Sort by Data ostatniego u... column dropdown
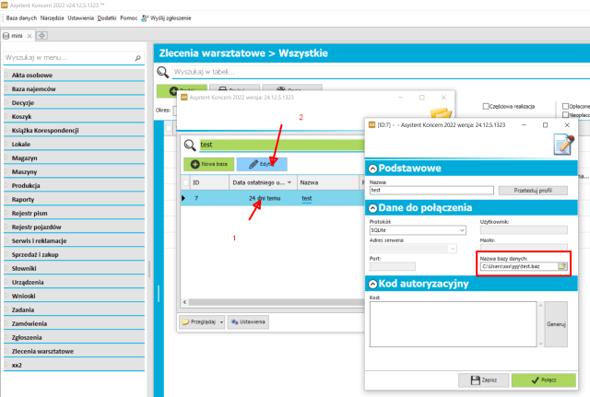 (x=289, y=182)
